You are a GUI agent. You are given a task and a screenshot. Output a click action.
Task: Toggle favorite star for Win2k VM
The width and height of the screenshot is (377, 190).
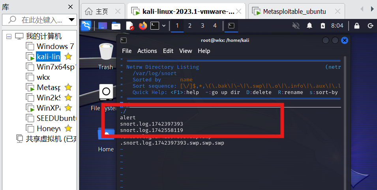click(68, 98)
